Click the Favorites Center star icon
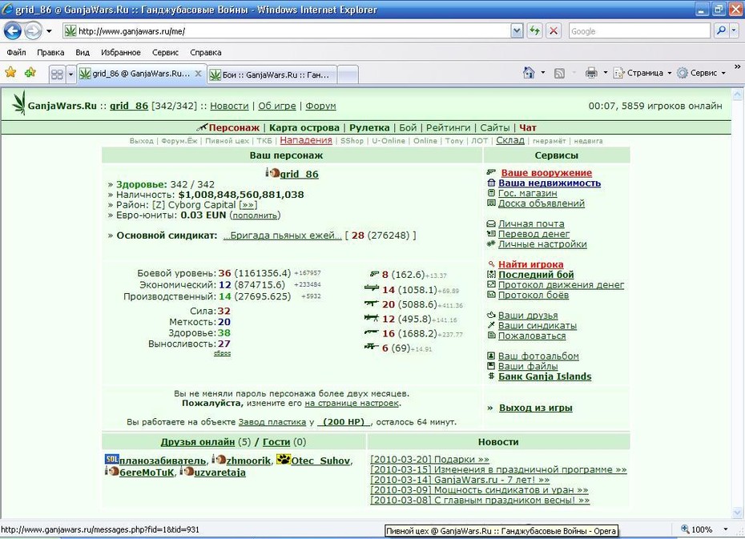745x539 pixels. coord(10,73)
